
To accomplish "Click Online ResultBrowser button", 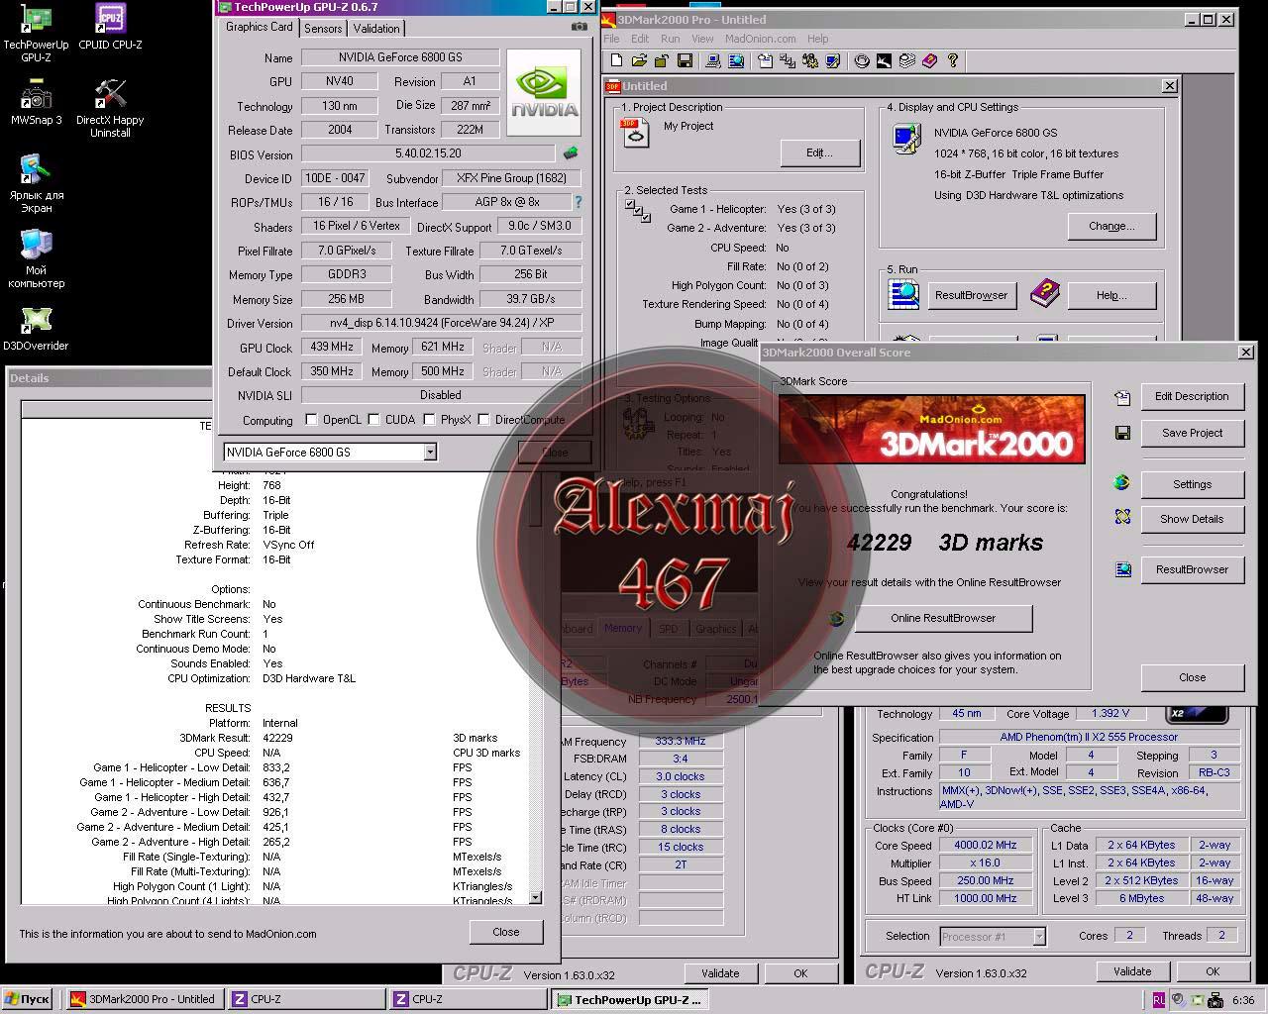I will [943, 618].
